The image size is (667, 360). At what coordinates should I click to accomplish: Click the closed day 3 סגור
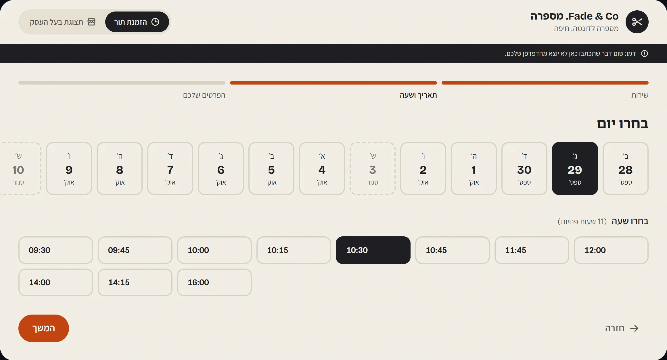[x=373, y=168]
